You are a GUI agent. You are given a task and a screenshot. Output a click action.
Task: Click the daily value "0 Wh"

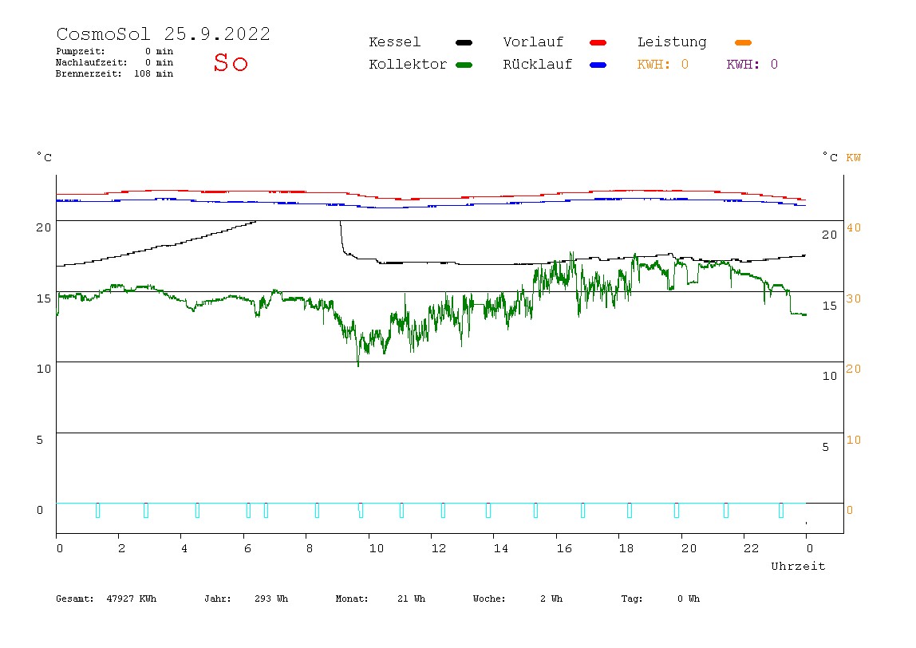(x=688, y=599)
